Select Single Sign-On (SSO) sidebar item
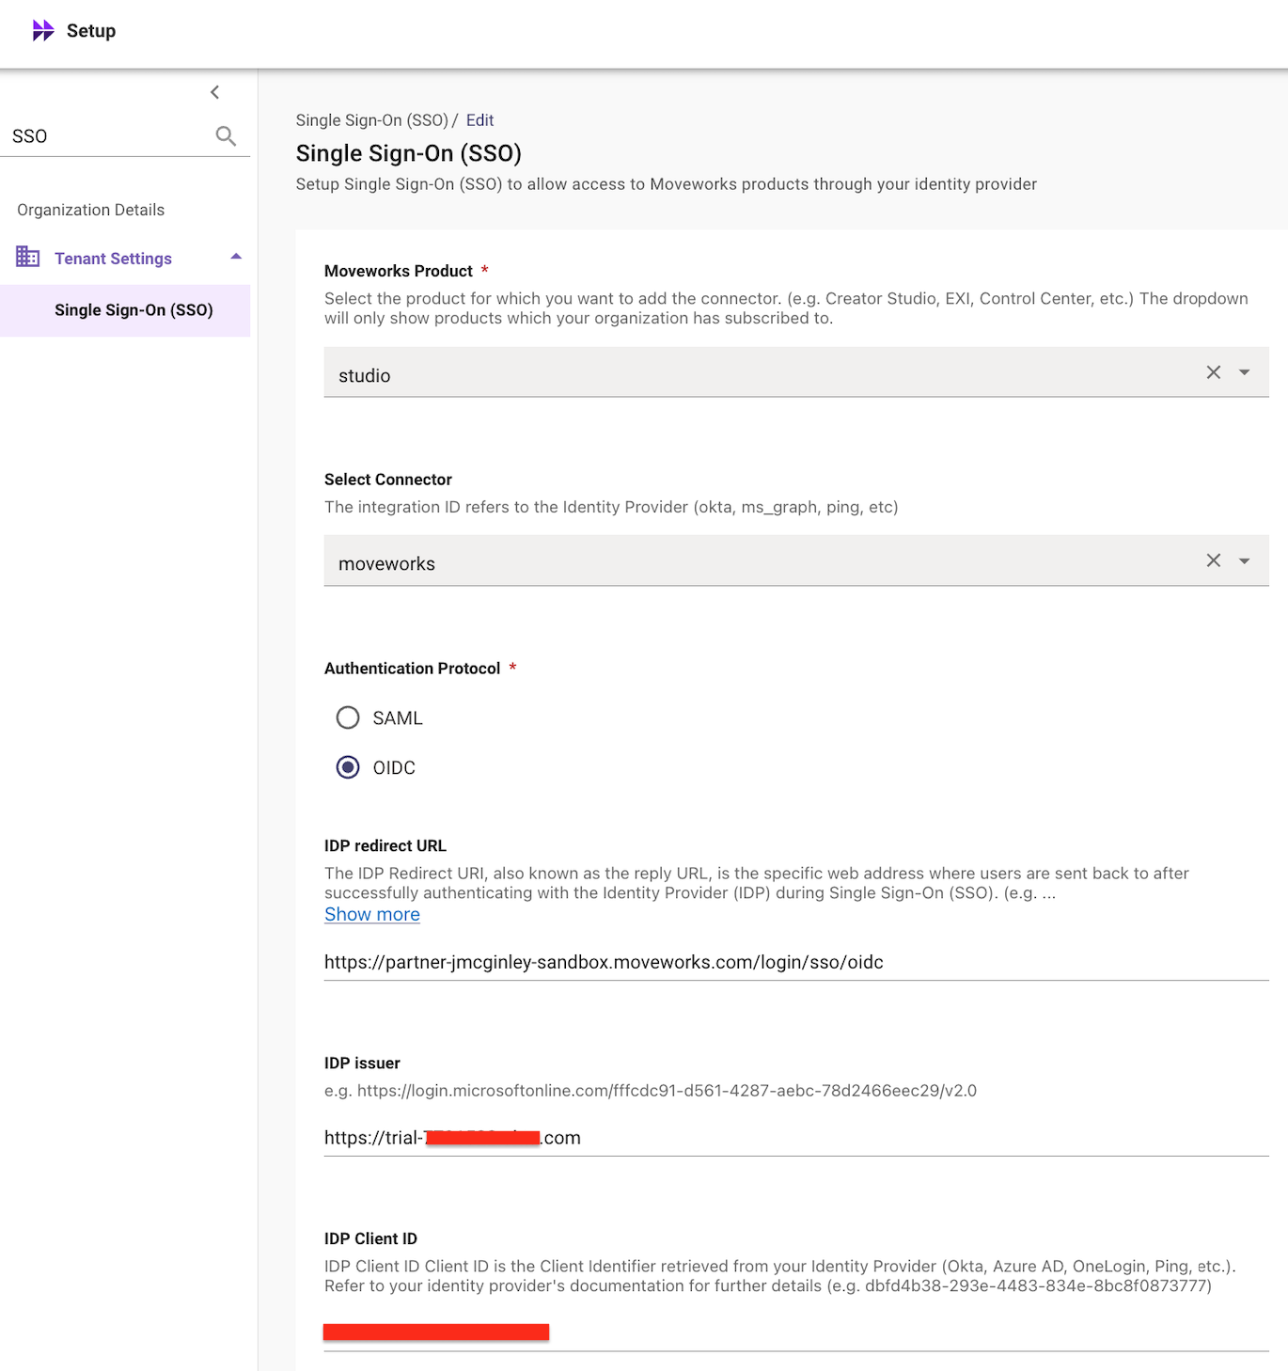1288x1371 pixels. pos(134,310)
